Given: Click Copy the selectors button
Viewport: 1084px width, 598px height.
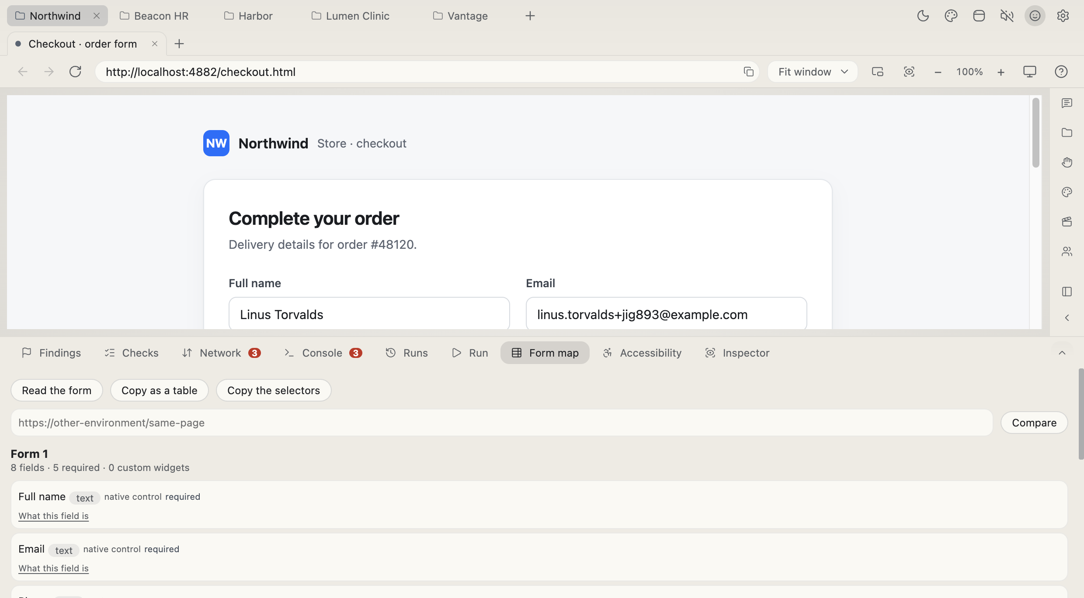Looking at the screenshot, I should (x=274, y=390).
